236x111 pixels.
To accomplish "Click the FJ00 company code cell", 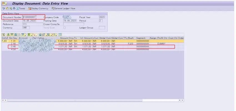I will point(4,41).
